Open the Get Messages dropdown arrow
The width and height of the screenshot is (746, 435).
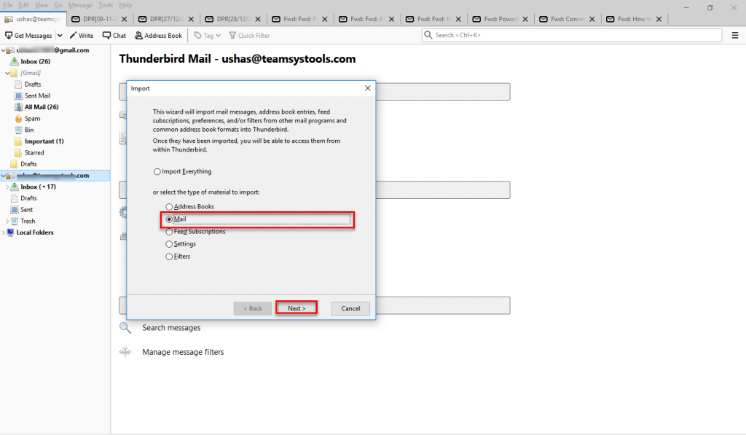pos(60,35)
